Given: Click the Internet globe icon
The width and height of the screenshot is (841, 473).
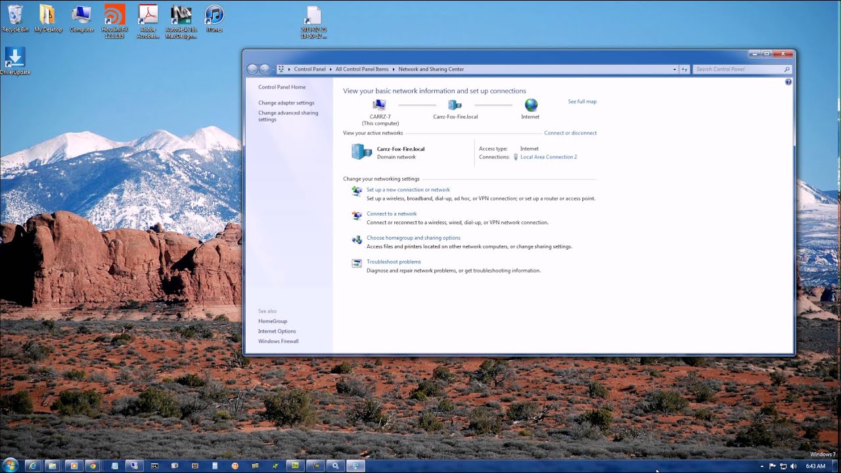Looking at the screenshot, I should [x=531, y=105].
